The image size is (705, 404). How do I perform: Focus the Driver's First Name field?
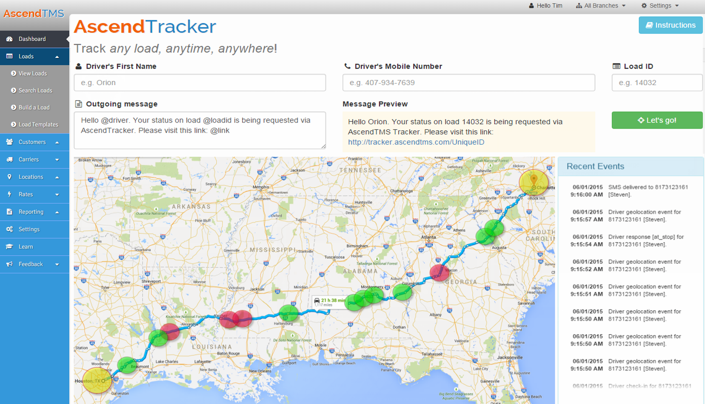click(x=200, y=83)
